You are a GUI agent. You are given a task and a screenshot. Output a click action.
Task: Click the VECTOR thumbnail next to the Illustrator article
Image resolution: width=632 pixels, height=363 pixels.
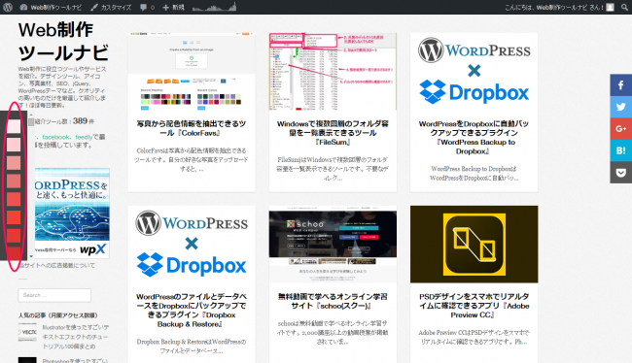(27, 332)
